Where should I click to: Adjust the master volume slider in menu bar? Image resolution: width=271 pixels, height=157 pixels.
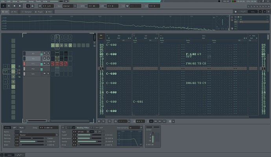(56, 1)
